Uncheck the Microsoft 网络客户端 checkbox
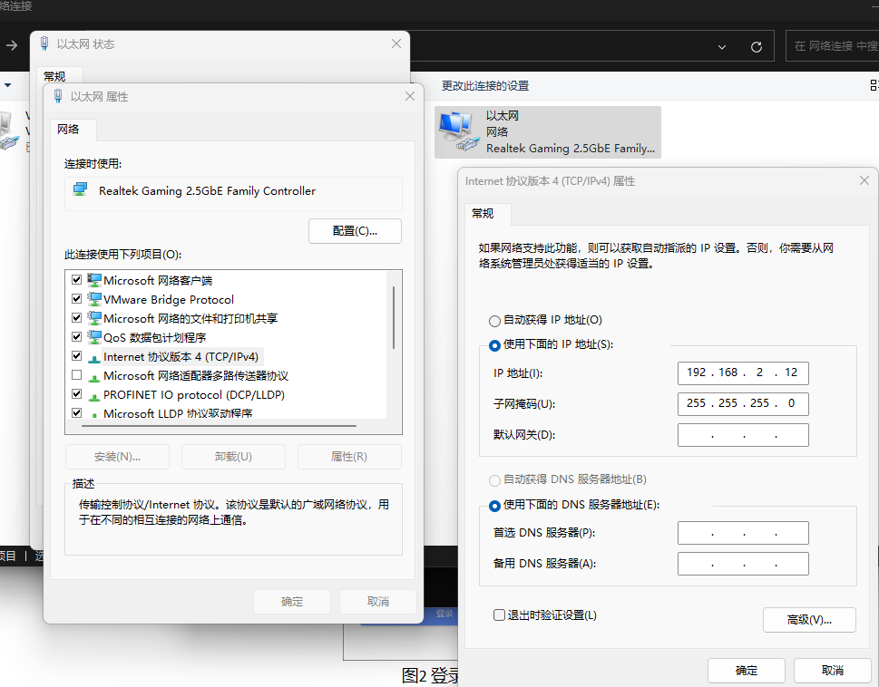Screen dimensions: 879x687 click(76, 280)
